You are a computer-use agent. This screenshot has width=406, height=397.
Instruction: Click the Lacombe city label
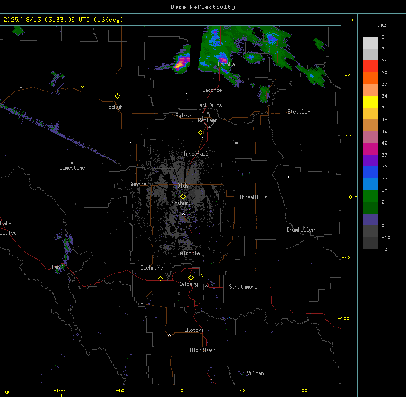212,90
